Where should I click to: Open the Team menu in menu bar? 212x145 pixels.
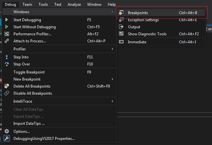tap(27, 4)
